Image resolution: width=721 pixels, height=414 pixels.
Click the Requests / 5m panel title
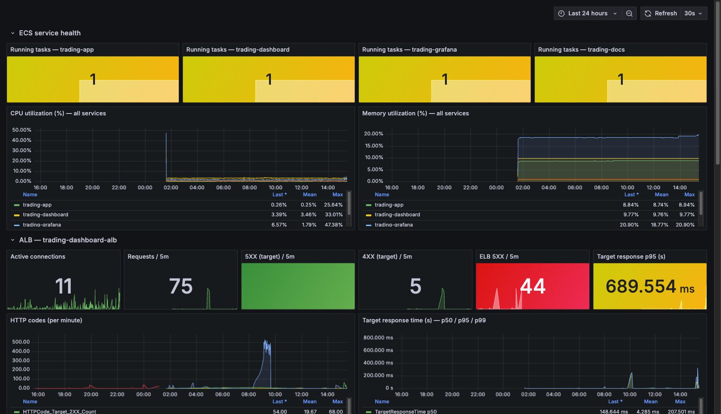click(148, 257)
